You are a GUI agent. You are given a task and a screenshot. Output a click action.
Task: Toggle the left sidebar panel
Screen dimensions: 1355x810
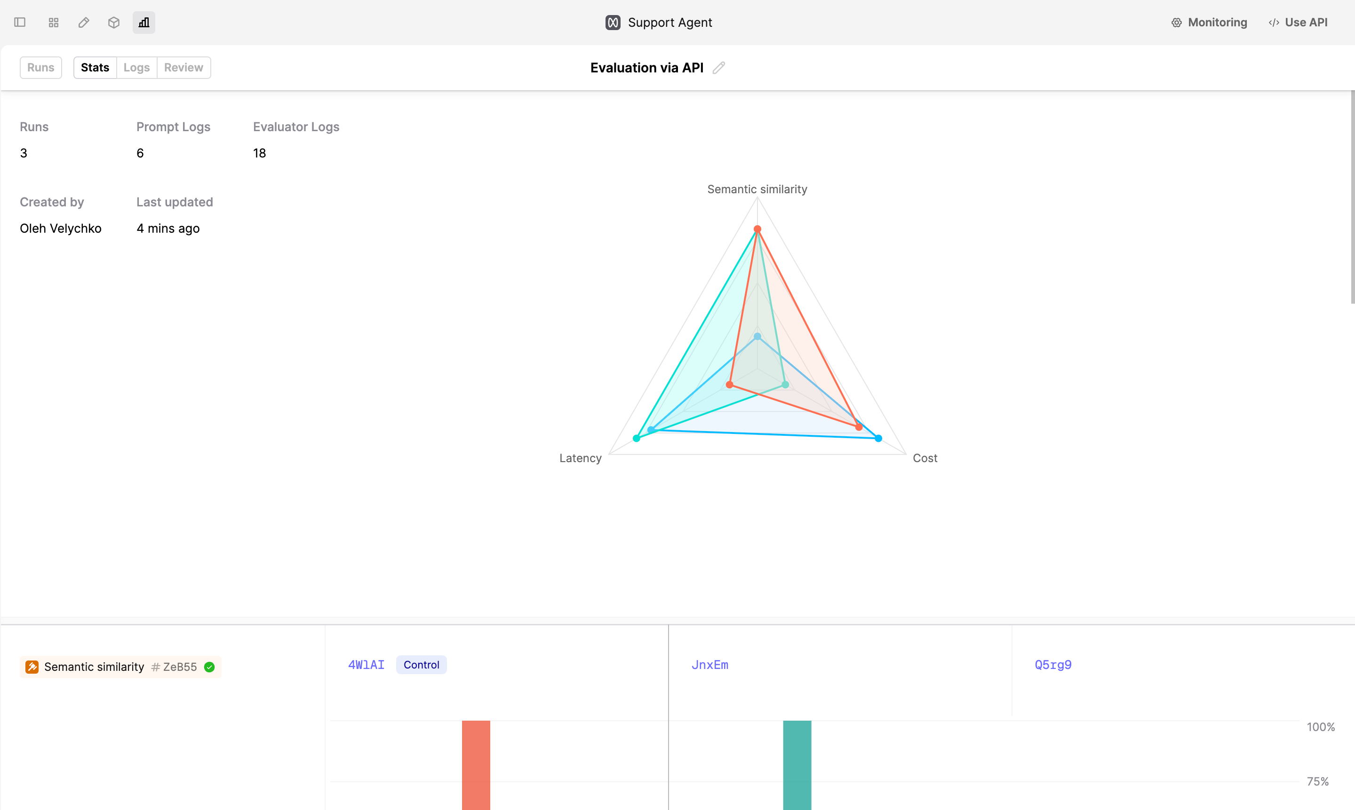[20, 23]
